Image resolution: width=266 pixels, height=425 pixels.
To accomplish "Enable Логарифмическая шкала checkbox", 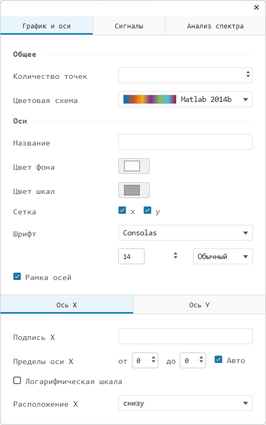I will pos(17,380).
